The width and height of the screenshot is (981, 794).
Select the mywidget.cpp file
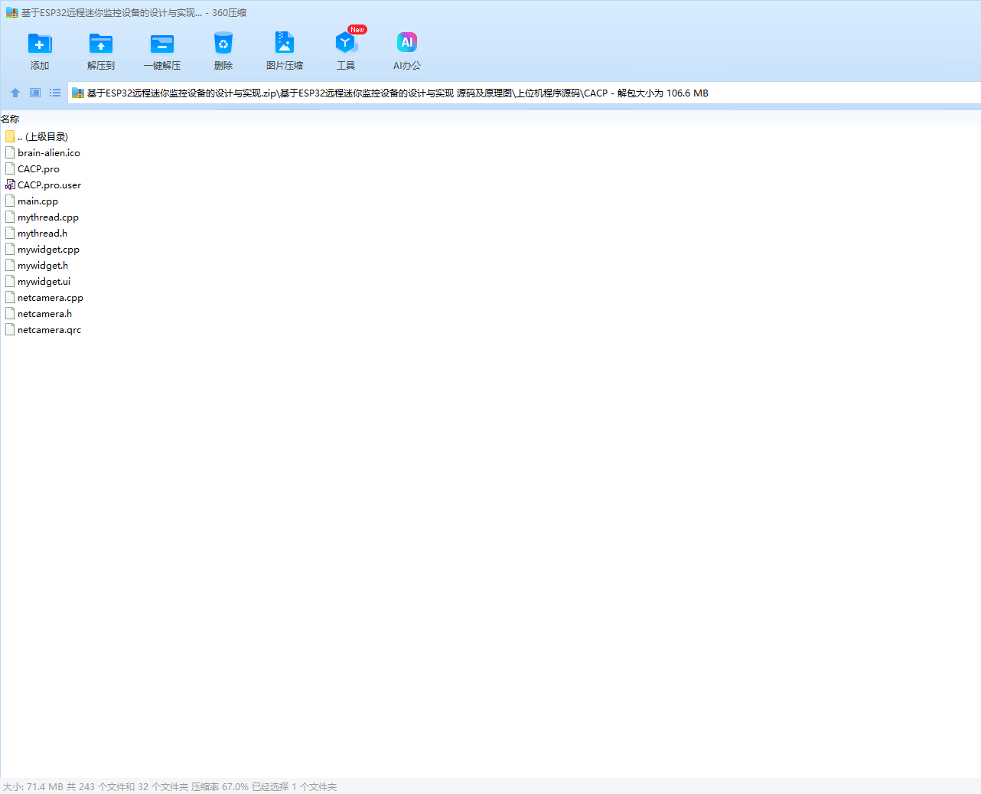(x=48, y=250)
